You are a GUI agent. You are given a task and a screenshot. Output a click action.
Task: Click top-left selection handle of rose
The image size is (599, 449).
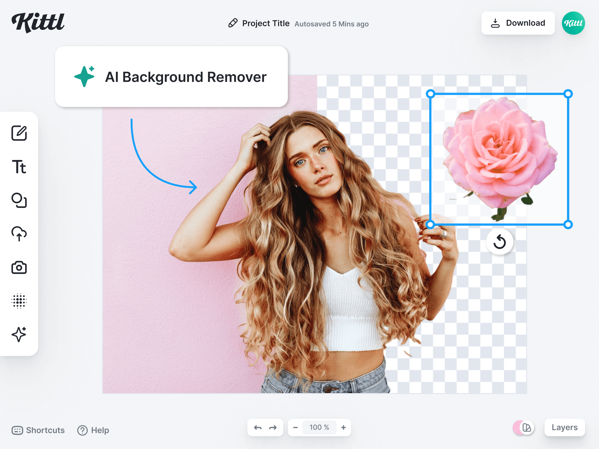click(x=431, y=94)
